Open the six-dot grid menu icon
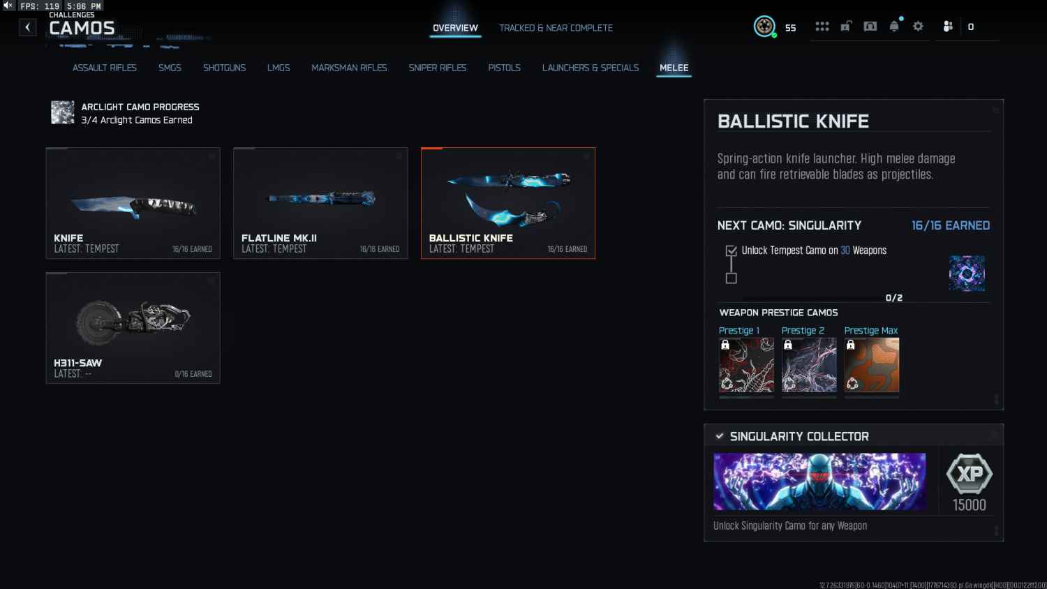 pyautogui.click(x=822, y=27)
